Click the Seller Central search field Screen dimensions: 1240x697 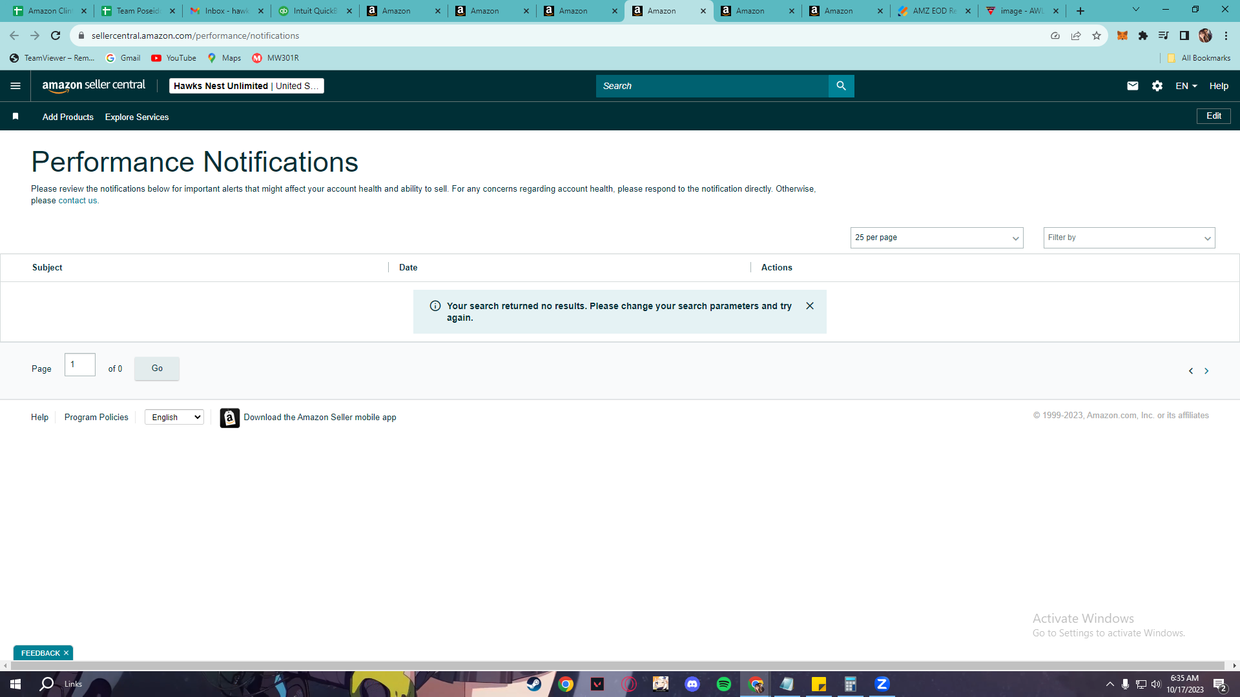(712, 86)
